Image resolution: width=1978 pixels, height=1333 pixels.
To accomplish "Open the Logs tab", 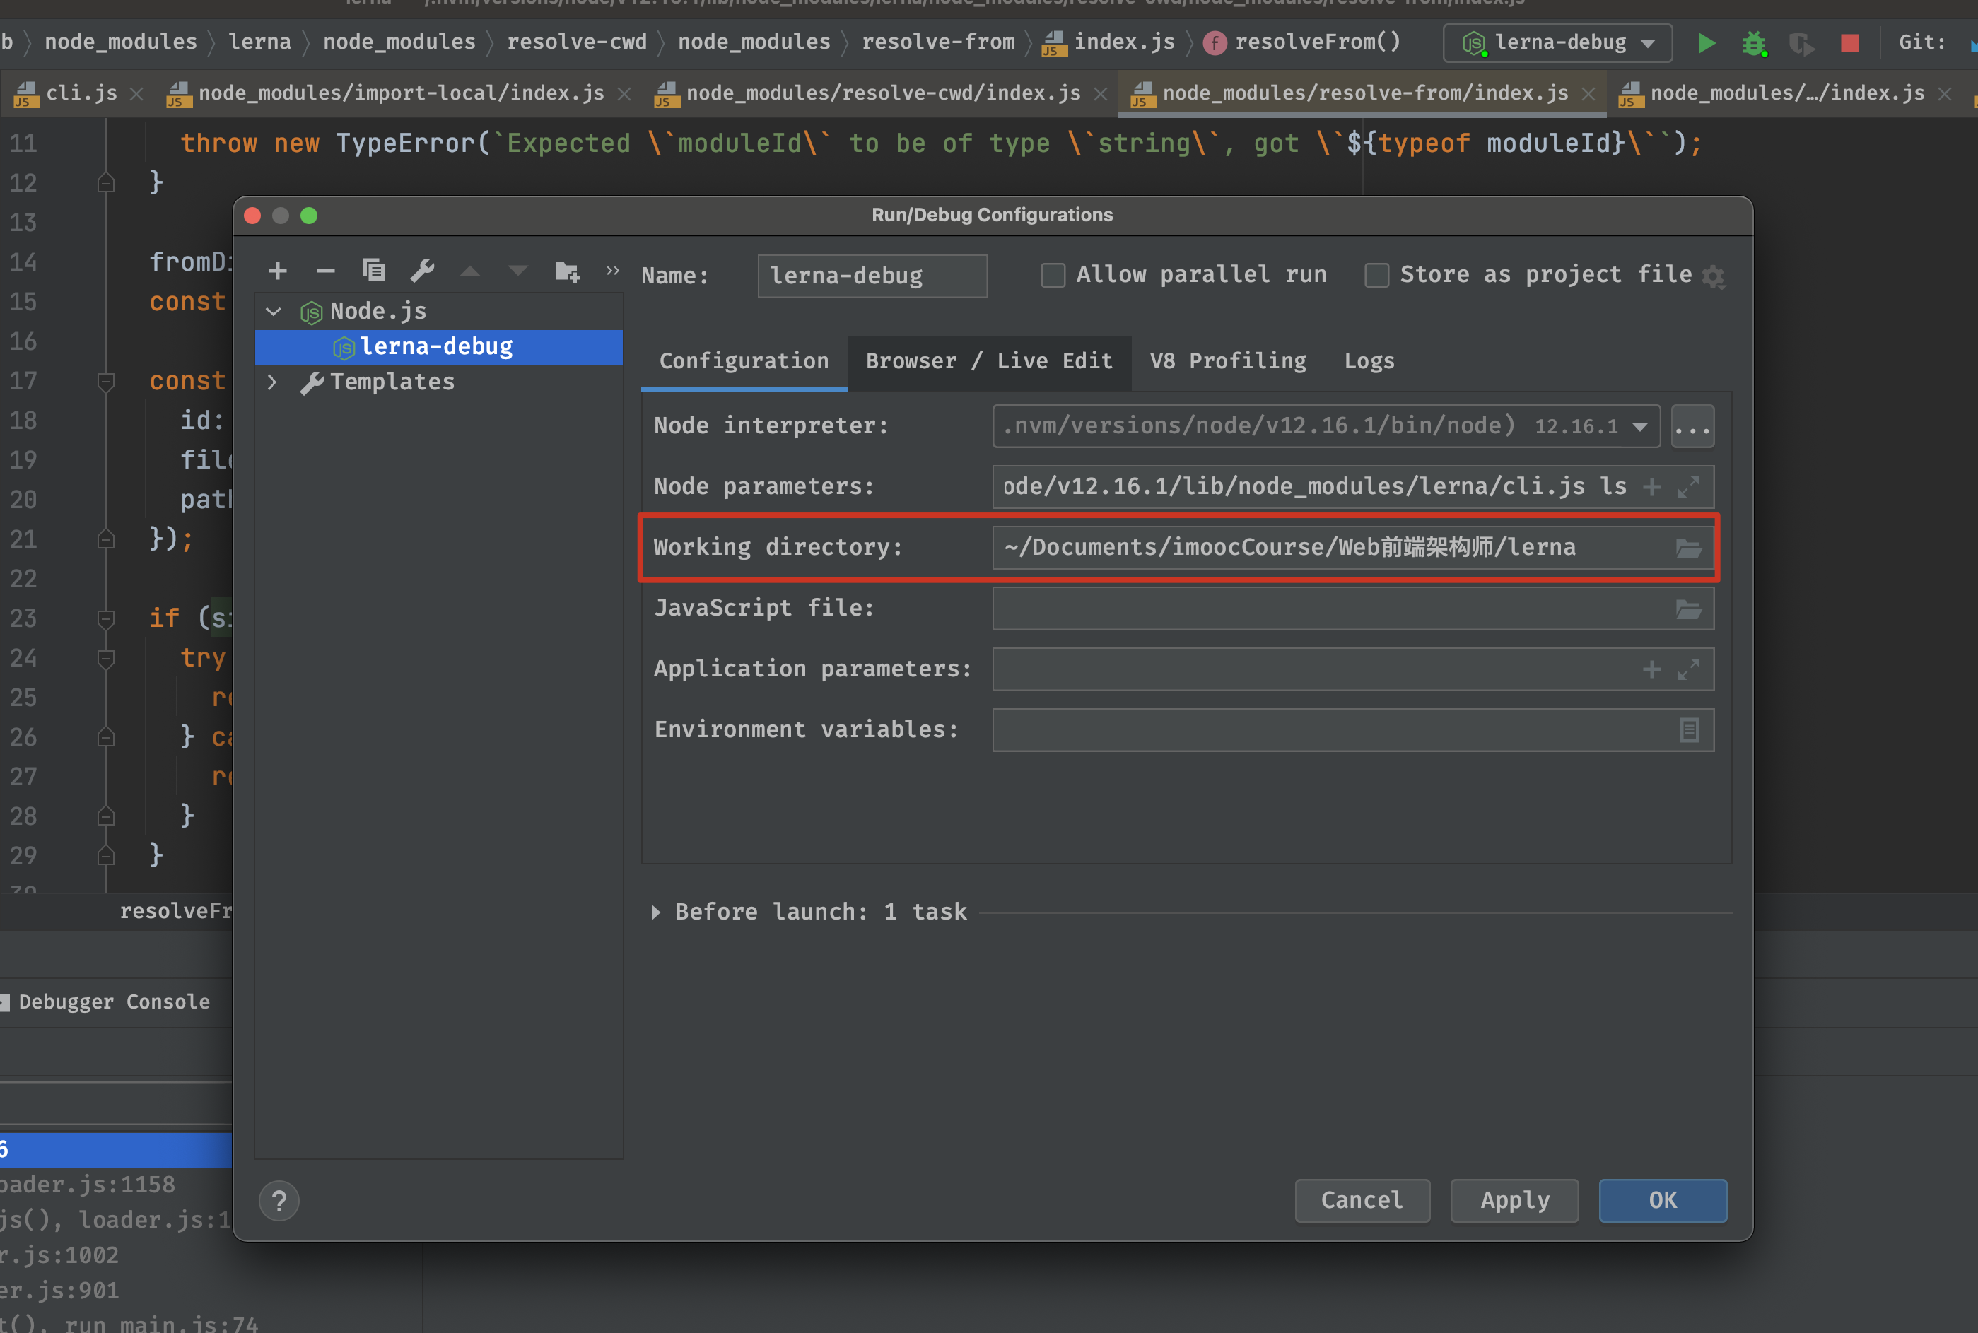I will (1369, 361).
